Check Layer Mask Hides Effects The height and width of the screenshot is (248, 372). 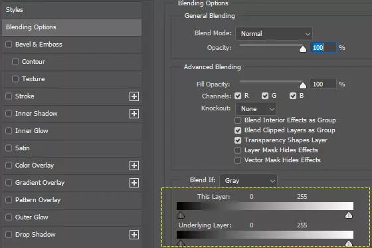point(238,150)
